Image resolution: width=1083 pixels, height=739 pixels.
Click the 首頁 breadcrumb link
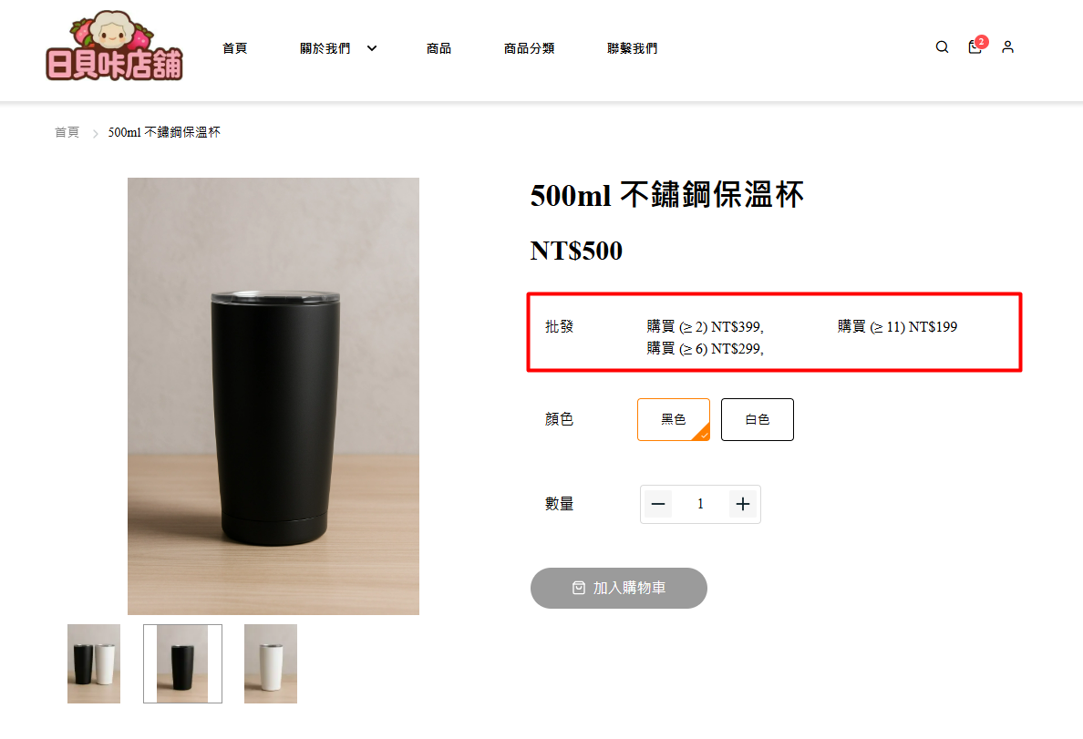click(x=67, y=133)
